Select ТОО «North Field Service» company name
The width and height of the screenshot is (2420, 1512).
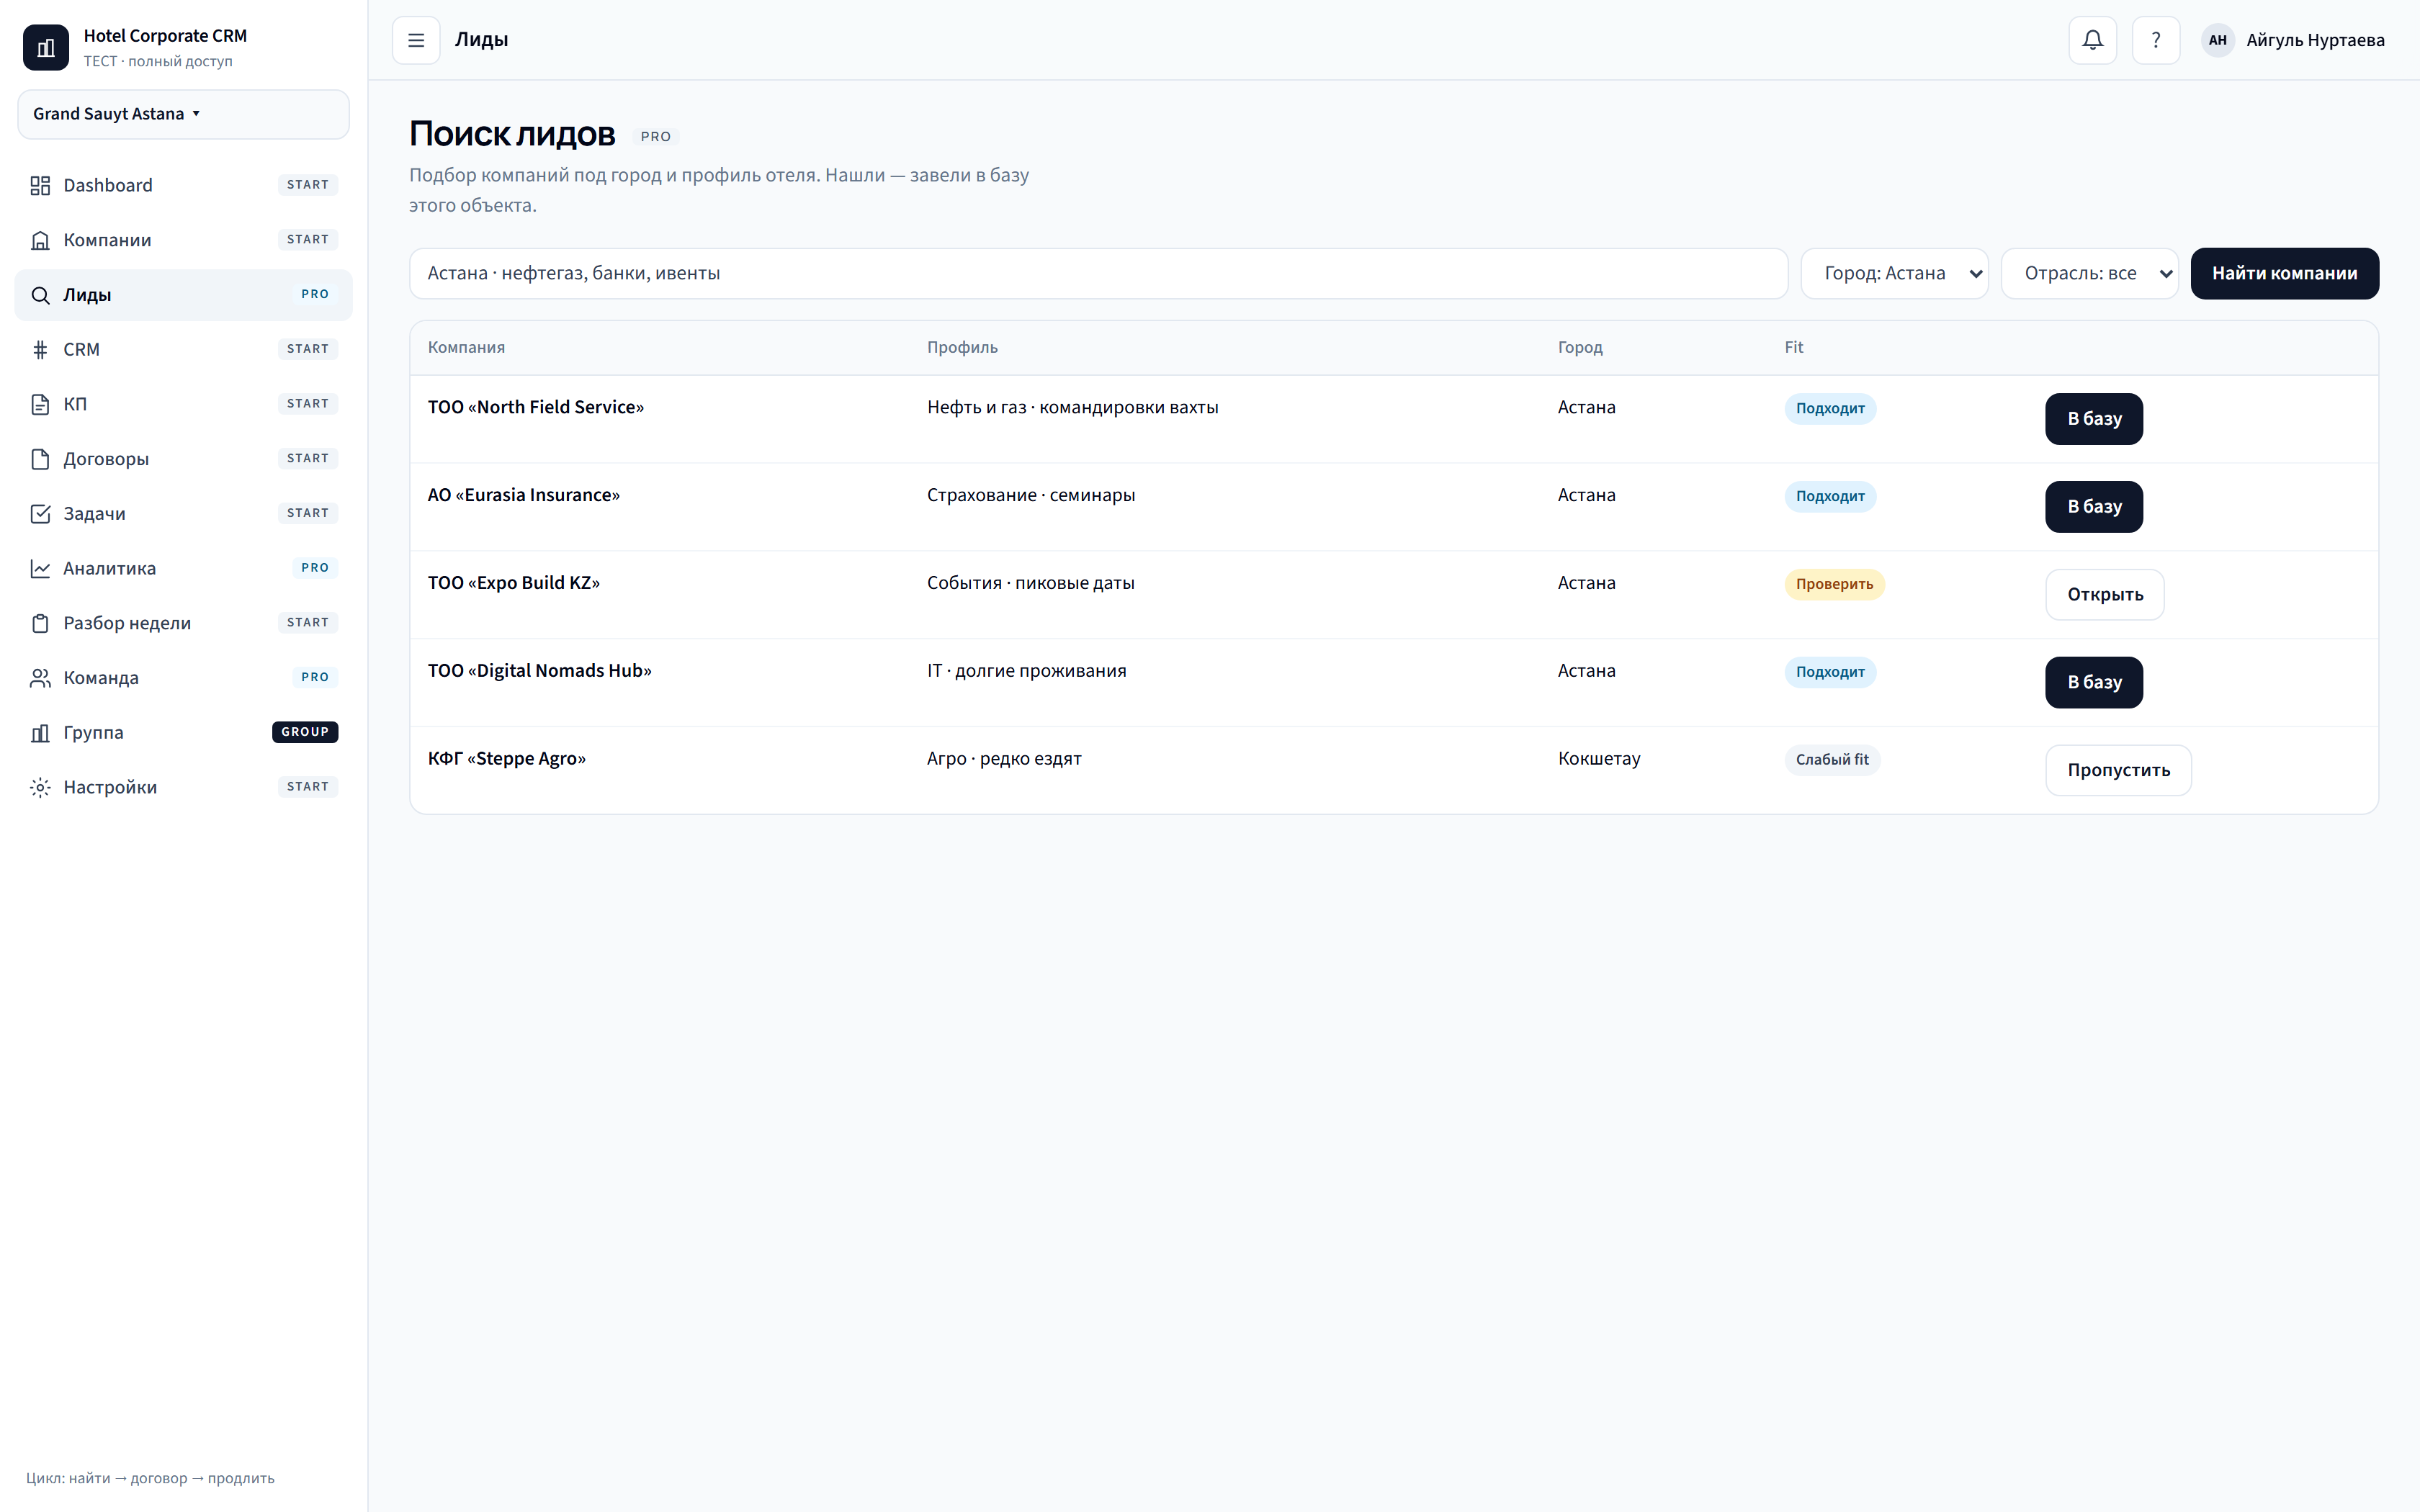(x=536, y=407)
